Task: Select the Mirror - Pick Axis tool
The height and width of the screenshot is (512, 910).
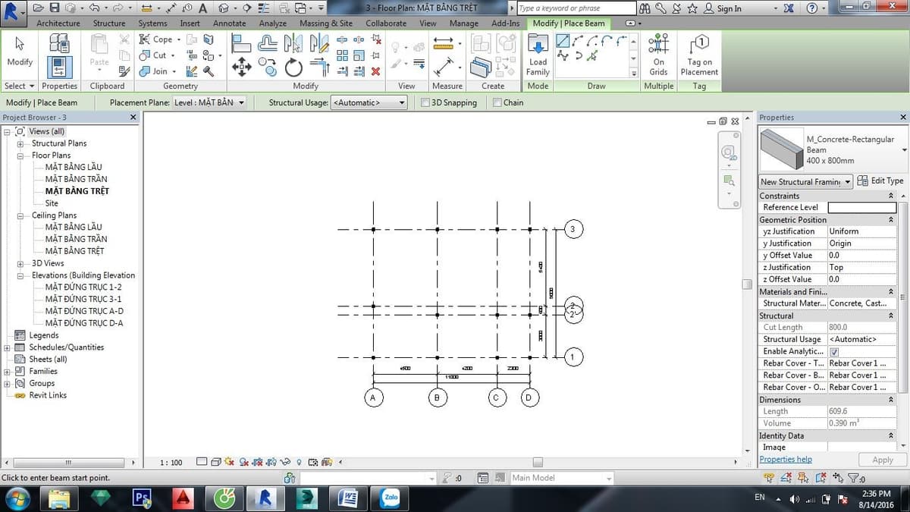Action: coord(293,43)
